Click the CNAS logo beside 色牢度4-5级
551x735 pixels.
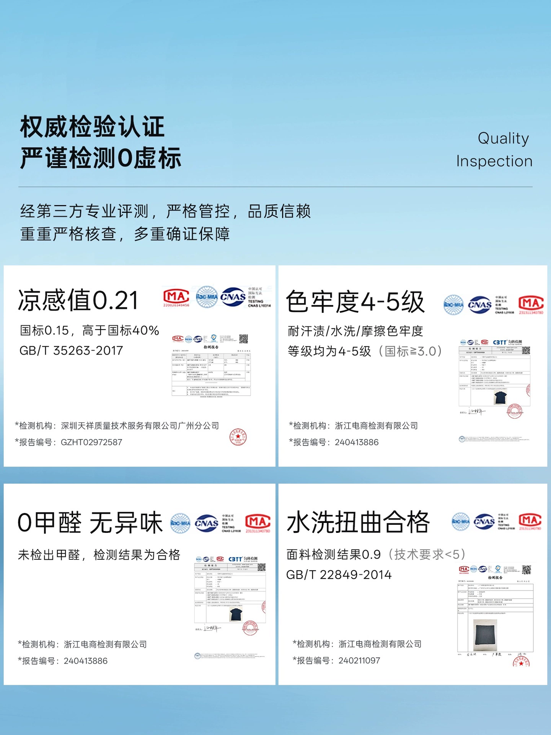(x=480, y=305)
